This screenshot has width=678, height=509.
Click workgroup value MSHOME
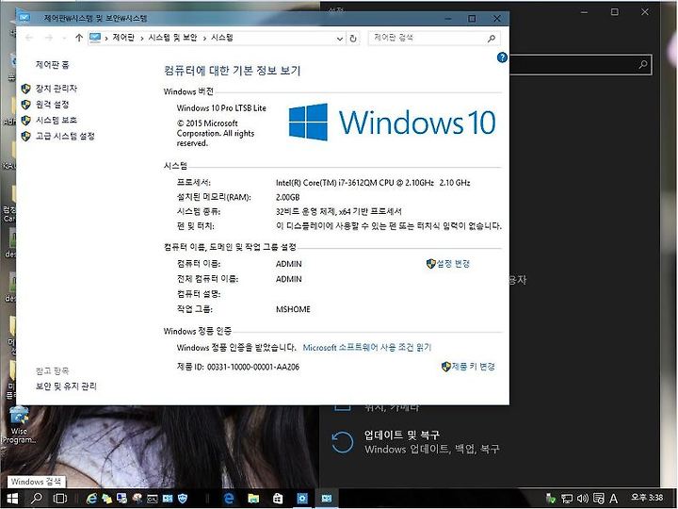[x=293, y=309]
